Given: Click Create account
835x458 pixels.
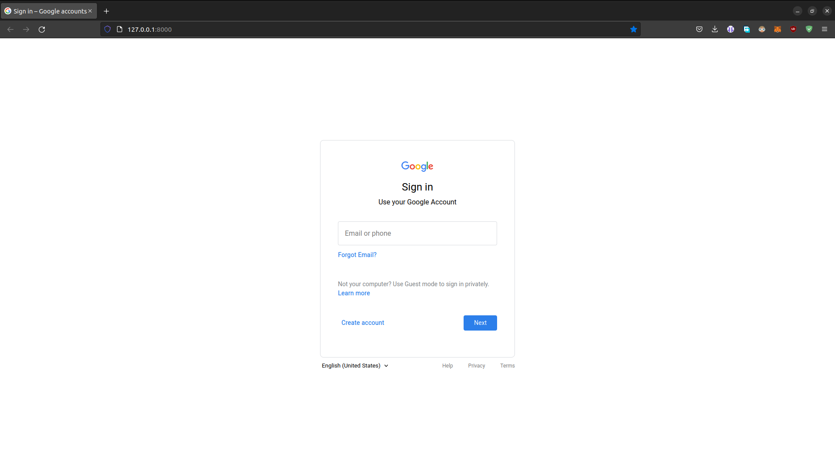Looking at the screenshot, I should (363, 323).
